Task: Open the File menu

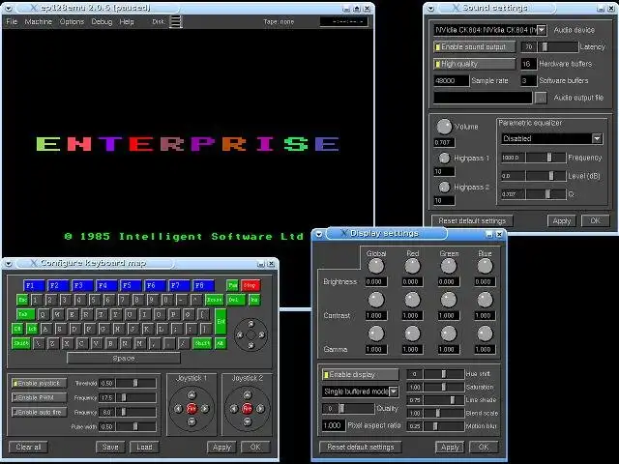Action: (x=12, y=21)
